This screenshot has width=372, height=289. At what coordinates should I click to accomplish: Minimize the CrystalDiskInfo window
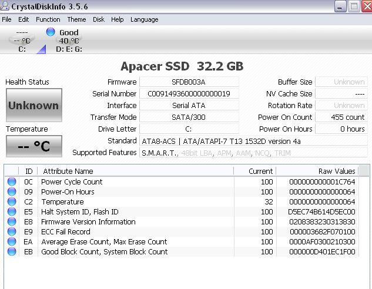click(340, 6)
